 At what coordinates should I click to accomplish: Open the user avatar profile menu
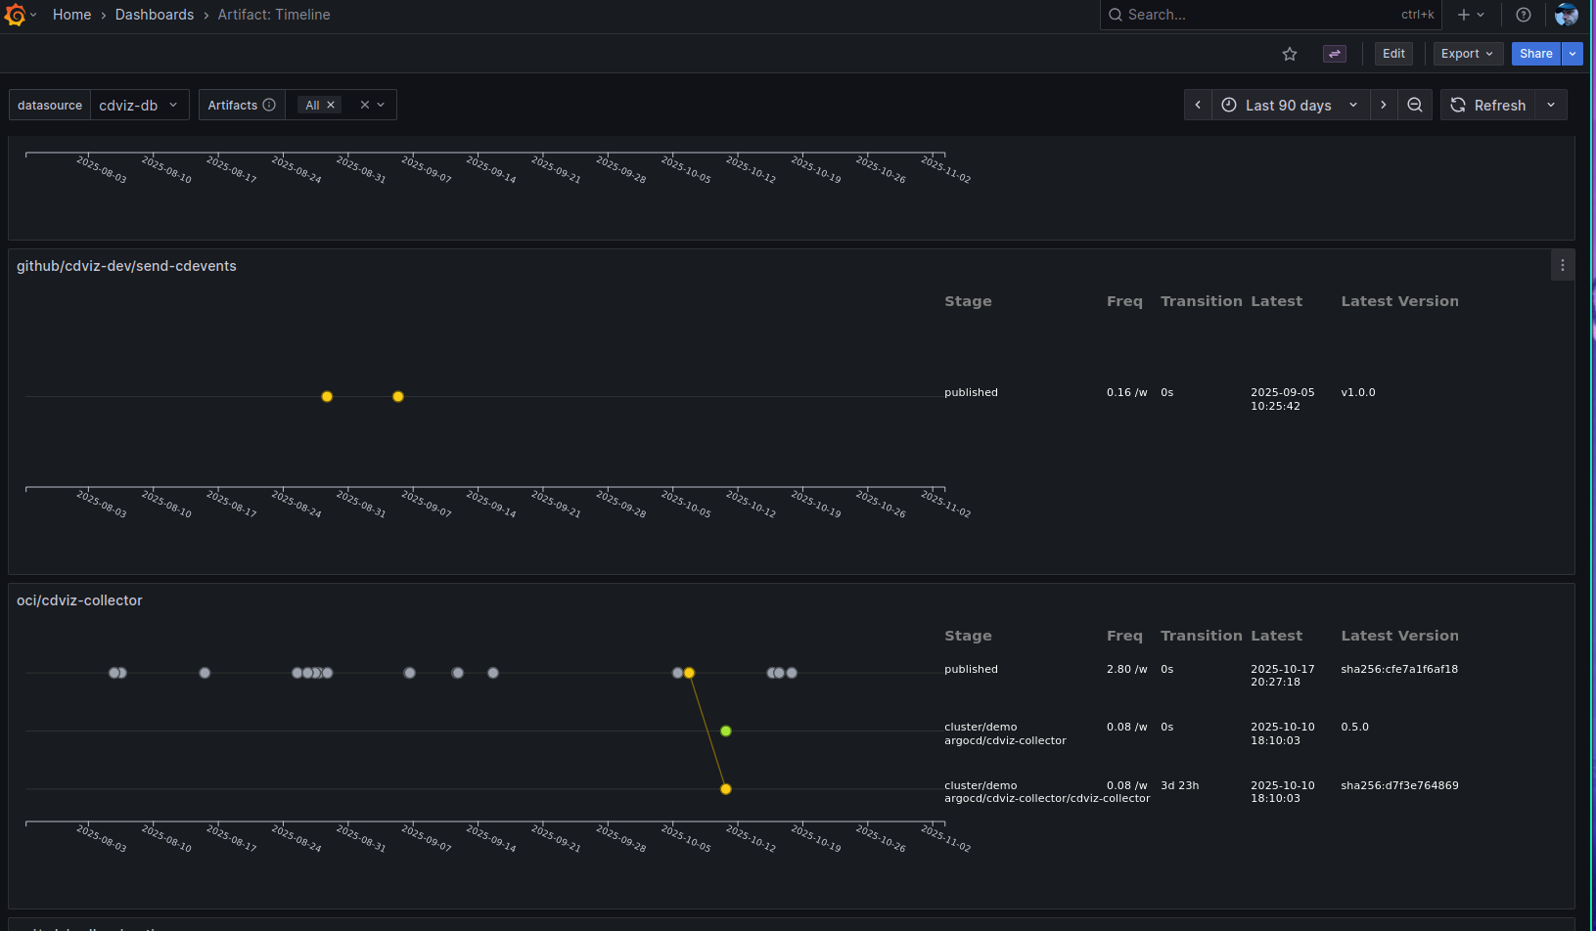point(1566,15)
